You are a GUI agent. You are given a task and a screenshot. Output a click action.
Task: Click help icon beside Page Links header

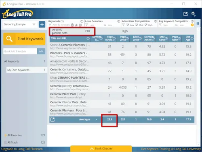click(x=127, y=39)
